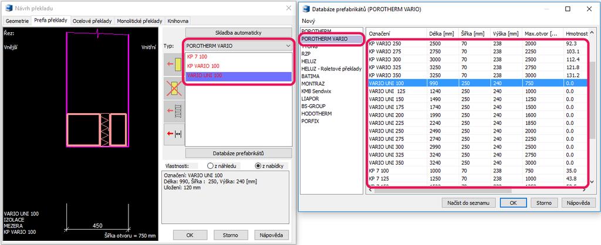Select the VARIO UNI 350 table row
Image resolution: width=601 pixels, height=245 pixels.
(478, 162)
